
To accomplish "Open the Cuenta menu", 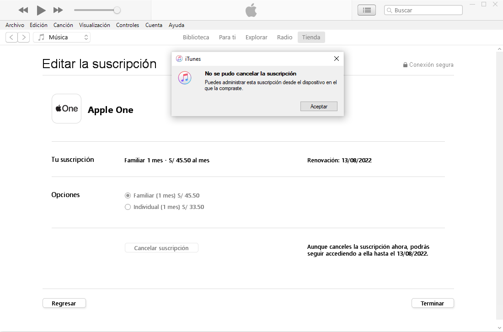I will [154, 25].
